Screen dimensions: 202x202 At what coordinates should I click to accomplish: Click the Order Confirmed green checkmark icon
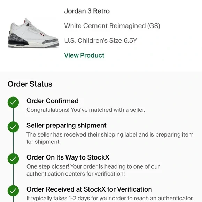(x=13, y=102)
